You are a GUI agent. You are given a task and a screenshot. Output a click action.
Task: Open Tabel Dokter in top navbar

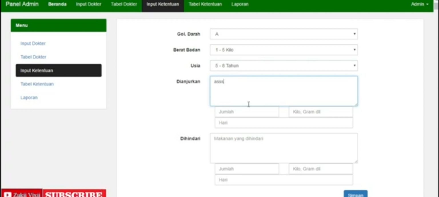click(124, 4)
